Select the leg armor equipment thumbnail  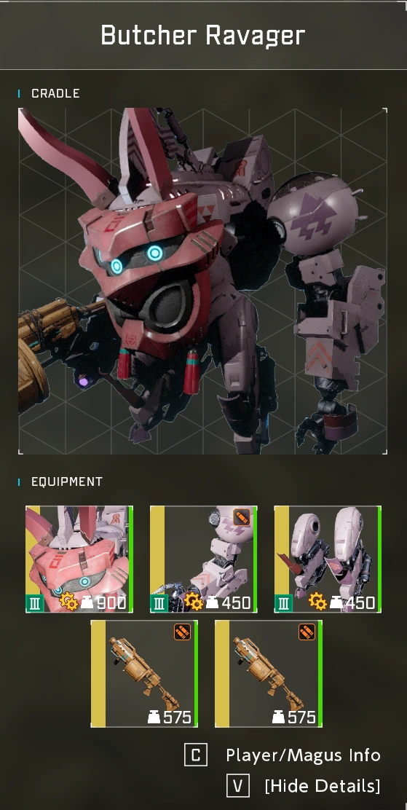click(x=328, y=559)
